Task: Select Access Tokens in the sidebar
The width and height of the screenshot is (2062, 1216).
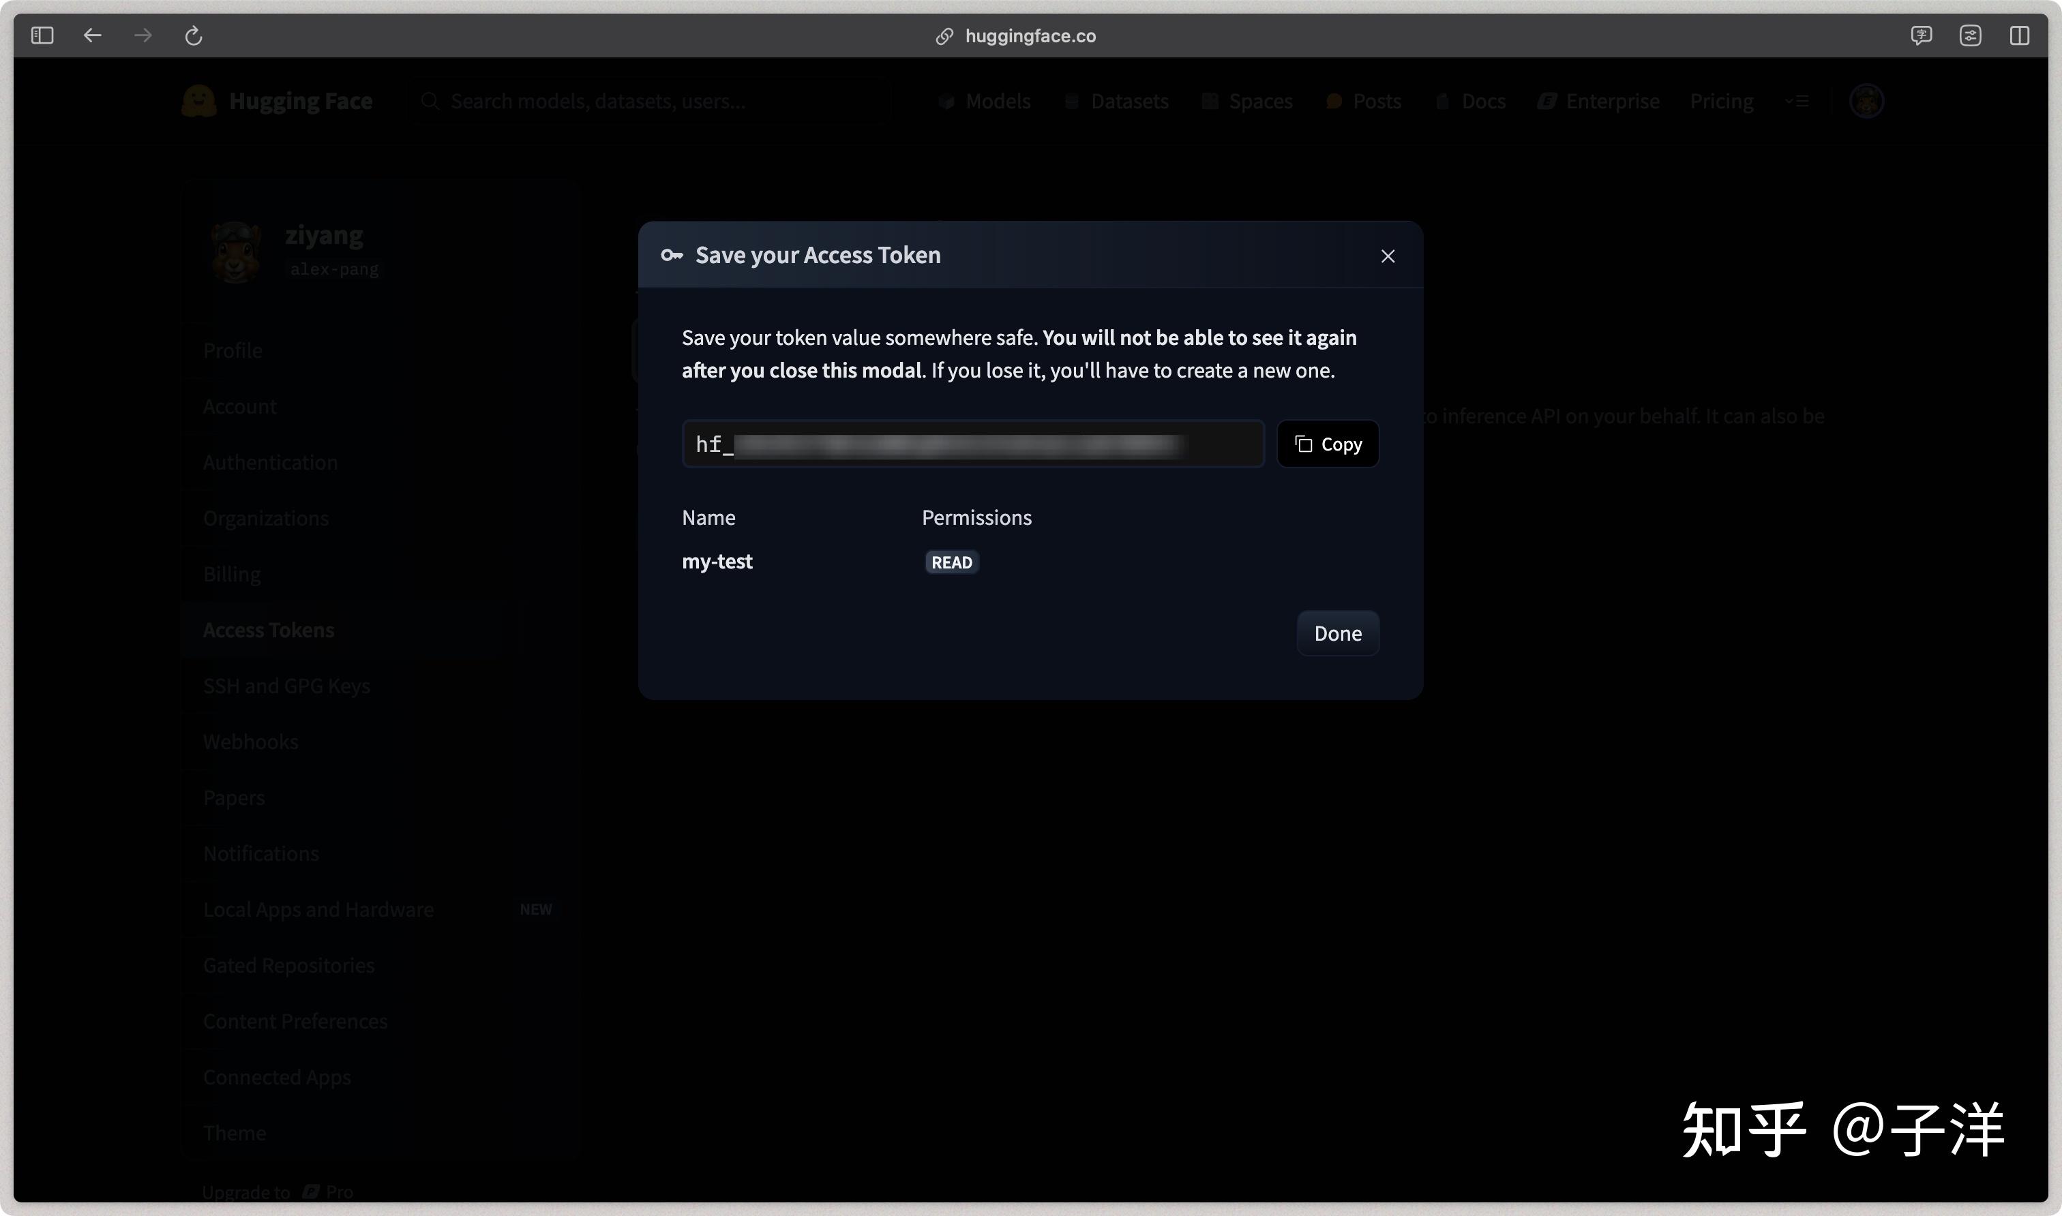Action: pyautogui.click(x=269, y=630)
